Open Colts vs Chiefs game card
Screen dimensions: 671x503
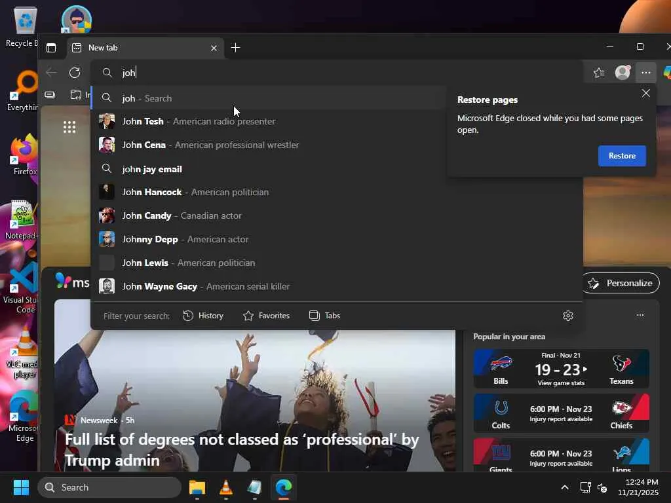[x=561, y=413]
